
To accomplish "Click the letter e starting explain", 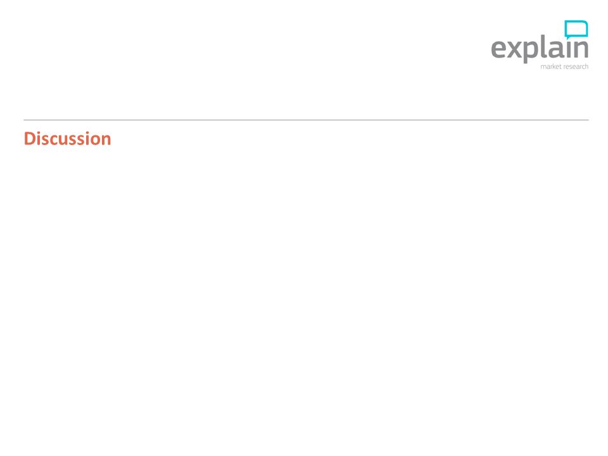I will [x=499, y=49].
